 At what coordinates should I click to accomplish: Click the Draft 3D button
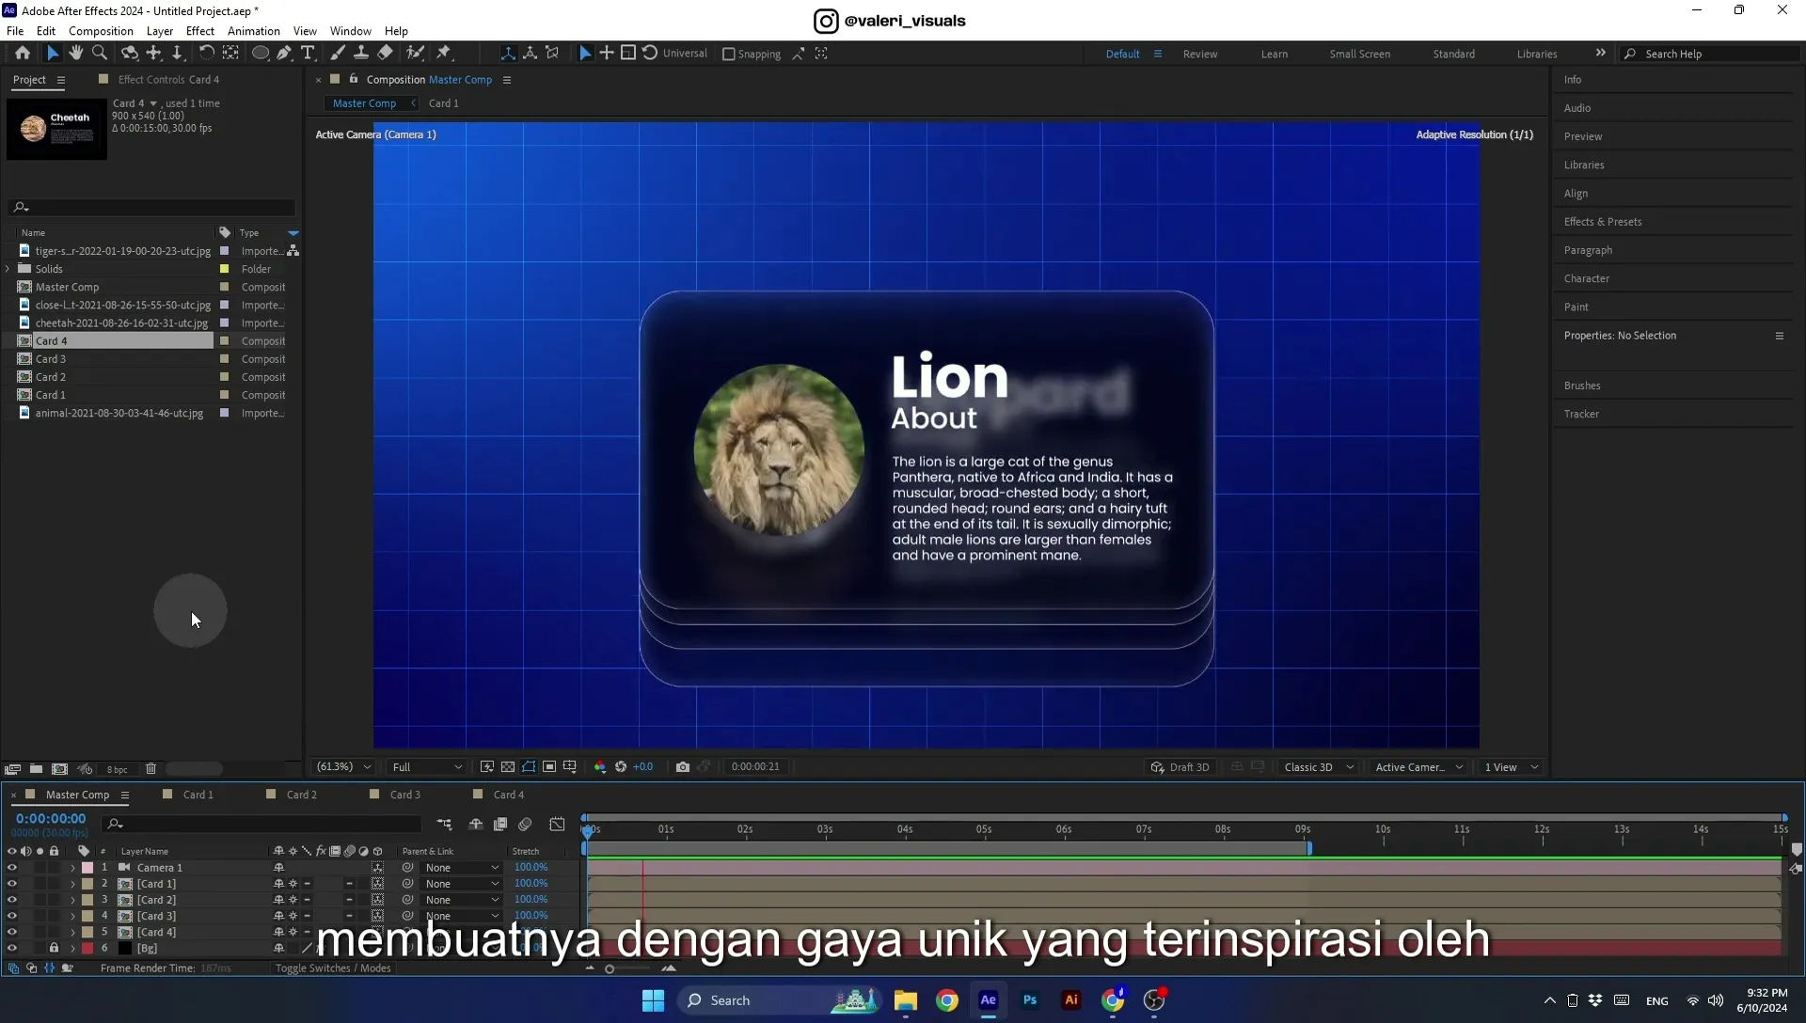point(1180,767)
